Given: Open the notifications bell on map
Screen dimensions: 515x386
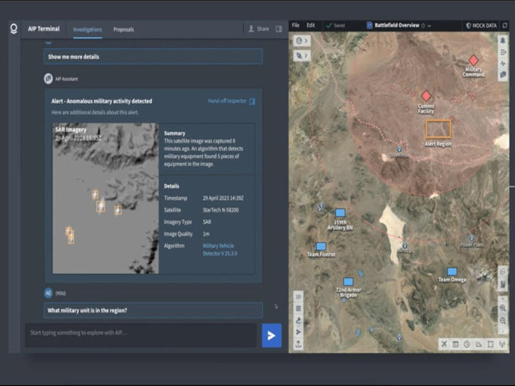Looking at the screenshot, I should [x=503, y=41].
